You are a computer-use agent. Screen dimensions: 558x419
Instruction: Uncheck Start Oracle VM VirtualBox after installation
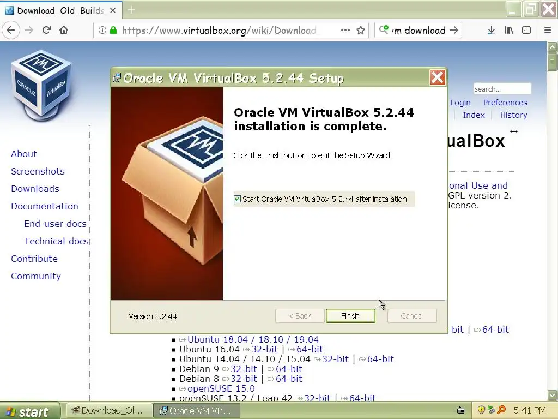tap(238, 199)
